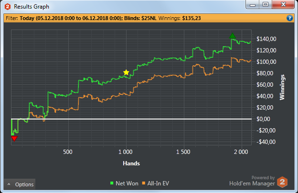Maximize the Results Graph window

tap(266, 5)
